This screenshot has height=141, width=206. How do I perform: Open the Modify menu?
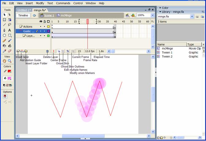40,3
